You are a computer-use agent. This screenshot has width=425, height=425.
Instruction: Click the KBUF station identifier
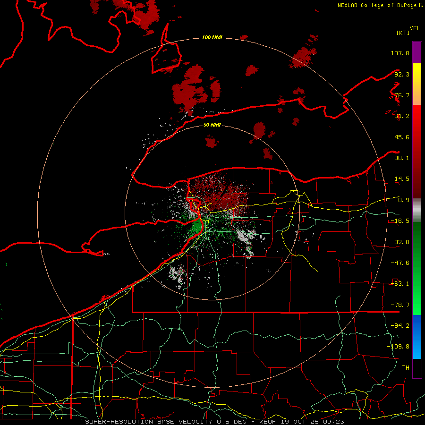tap(269, 422)
